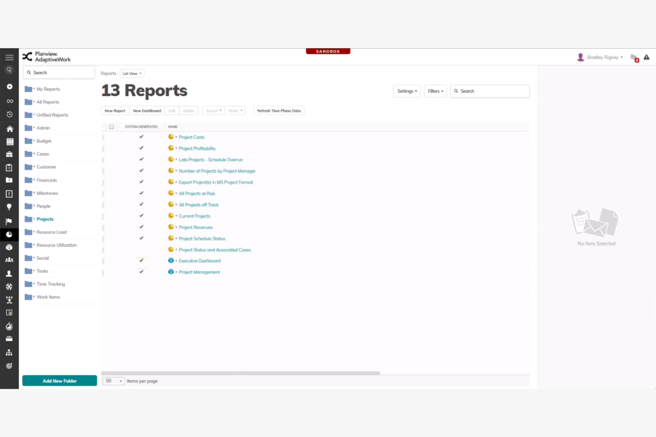The height and width of the screenshot is (437, 656).
Task: Select the lightbulb ideas icon in the sidebar
Action: (9, 207)
